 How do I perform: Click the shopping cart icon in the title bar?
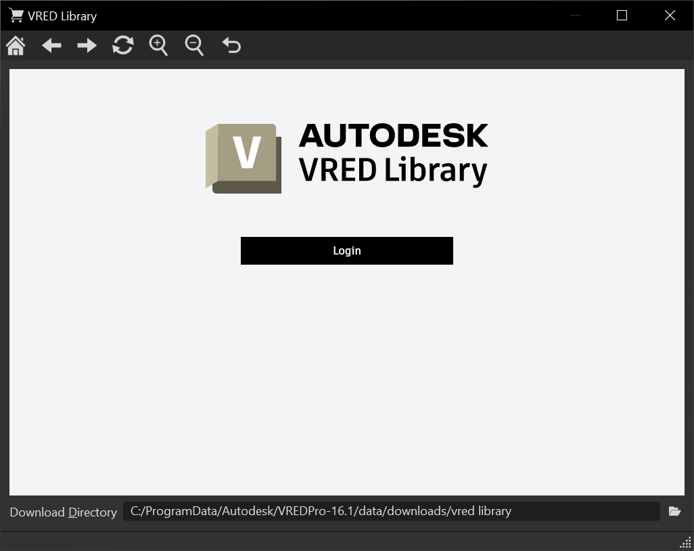click(x=16, y=15)
